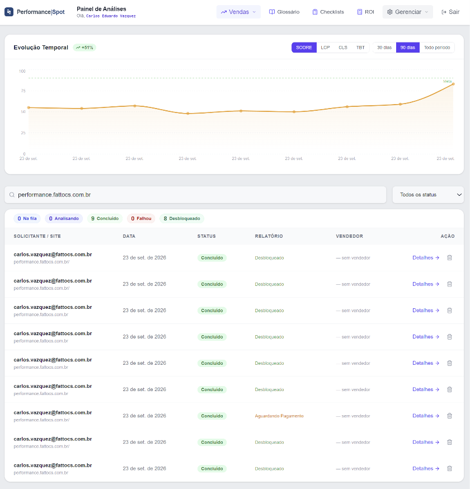
Task: Switch to the TBT metric tab
Action: [x=360, y=48]
